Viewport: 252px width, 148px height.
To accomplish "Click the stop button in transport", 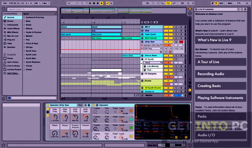I will [94, 3].
